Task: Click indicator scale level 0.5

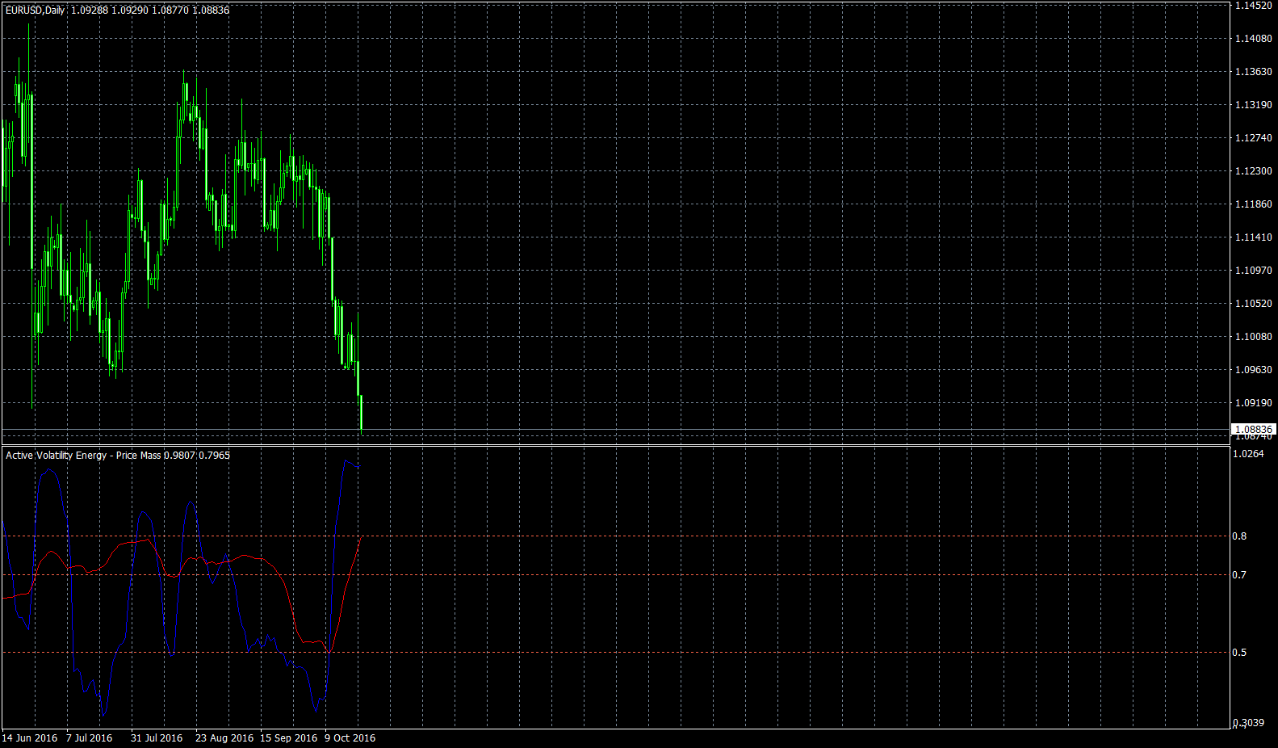Action: click(1239, 653)
